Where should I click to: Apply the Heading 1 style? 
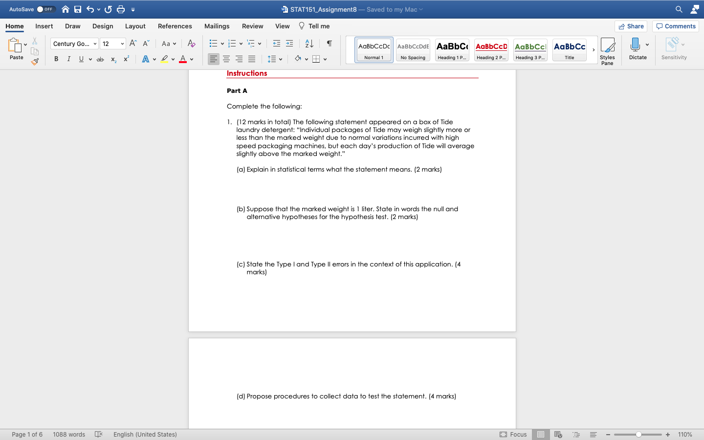click(452, 50)
